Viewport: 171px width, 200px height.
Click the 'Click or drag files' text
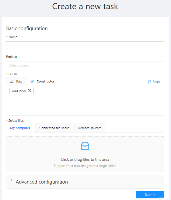85,159
